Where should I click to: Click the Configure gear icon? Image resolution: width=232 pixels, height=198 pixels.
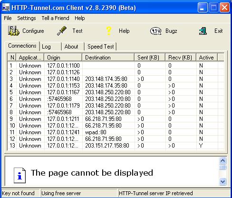(x=14, y=31)
